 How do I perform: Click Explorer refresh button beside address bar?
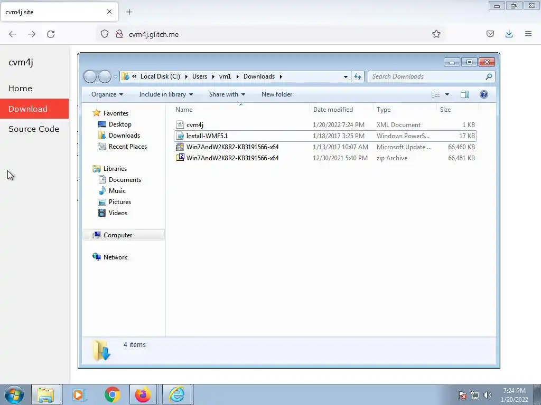(x=358, y=76)
